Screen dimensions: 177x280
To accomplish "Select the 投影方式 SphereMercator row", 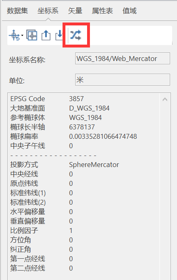I will tap(84, 165).
